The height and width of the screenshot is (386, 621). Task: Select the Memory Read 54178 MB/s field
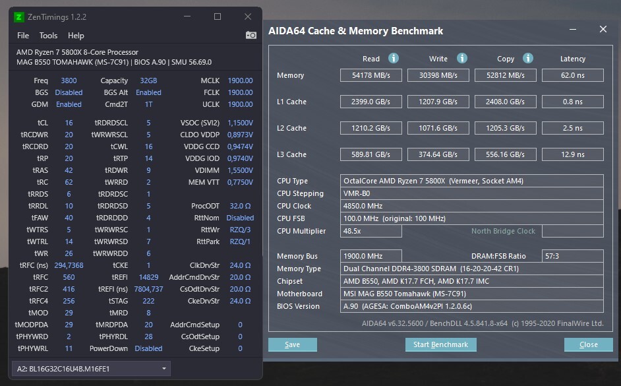(x=371, y=75)
